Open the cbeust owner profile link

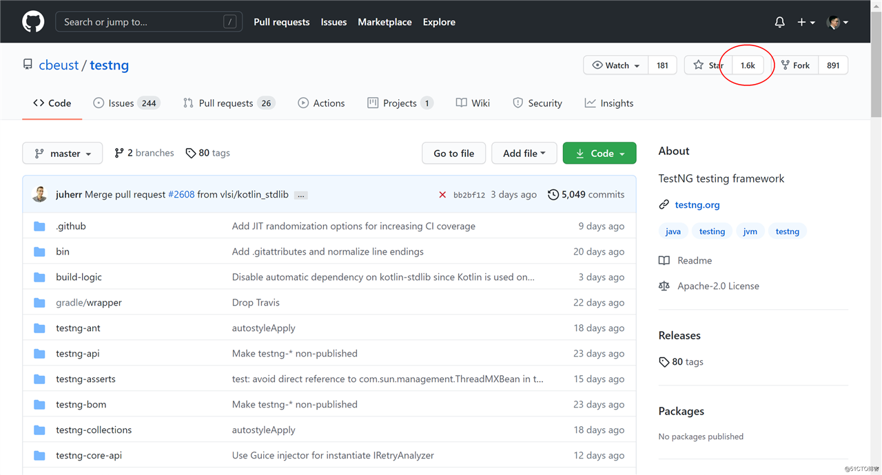[59, 65]
